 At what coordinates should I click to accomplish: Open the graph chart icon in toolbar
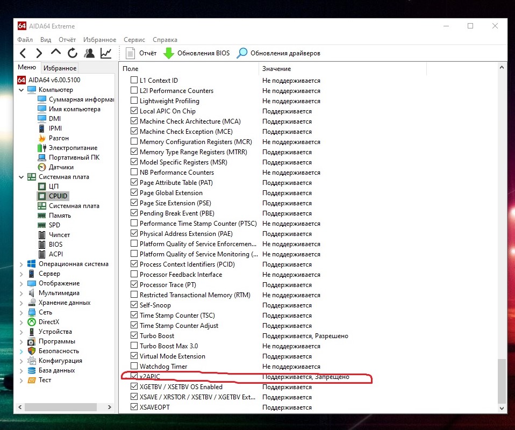tap(106, 53)
